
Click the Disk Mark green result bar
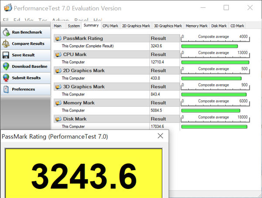pyautogui.click(x=214, y=127)
